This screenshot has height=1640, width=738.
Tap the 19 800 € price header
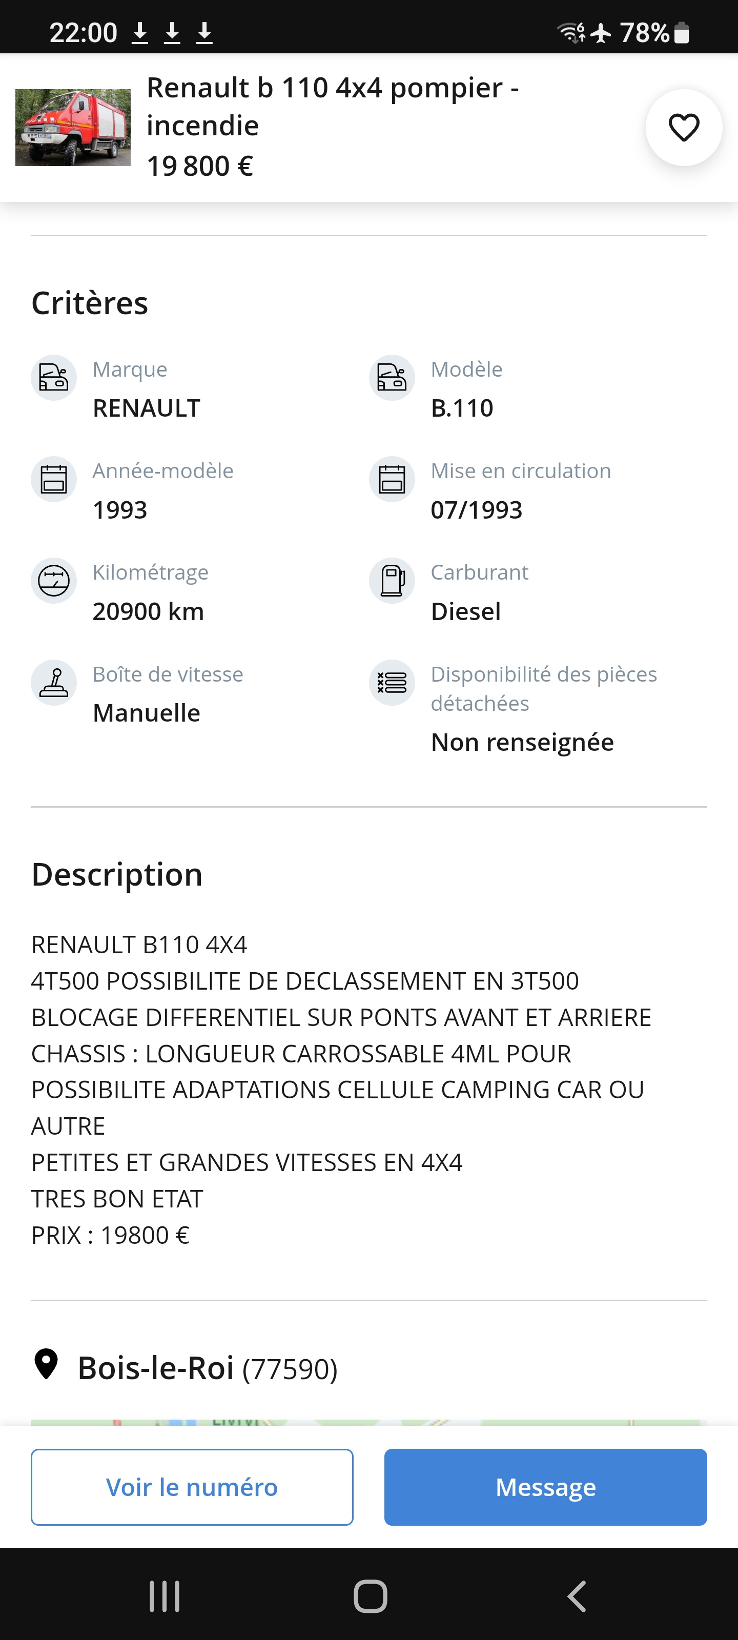point(200,166)
